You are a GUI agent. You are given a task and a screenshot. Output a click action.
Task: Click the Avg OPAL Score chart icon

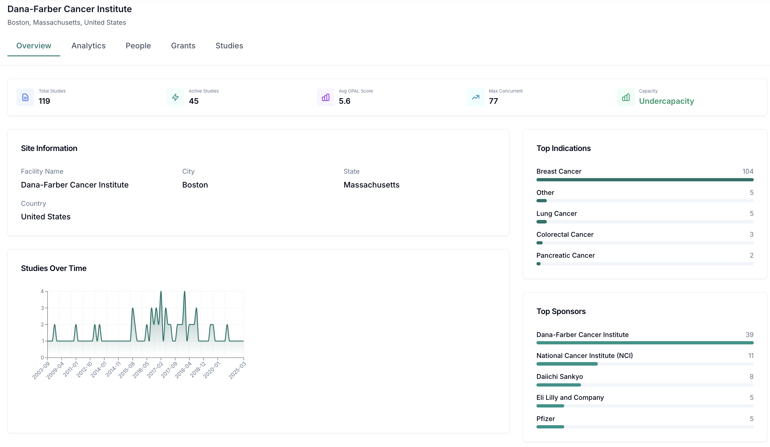(325, 97)
